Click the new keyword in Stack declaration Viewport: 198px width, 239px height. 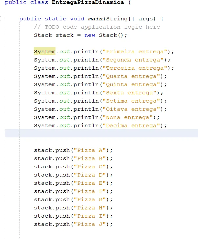[90, 35]
